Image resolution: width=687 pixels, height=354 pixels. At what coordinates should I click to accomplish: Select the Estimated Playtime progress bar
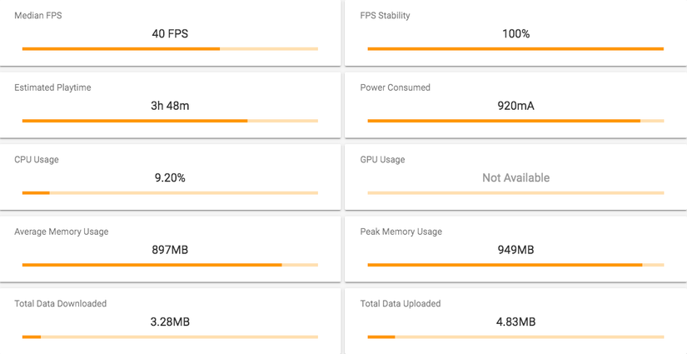click(x=170, y=121)
